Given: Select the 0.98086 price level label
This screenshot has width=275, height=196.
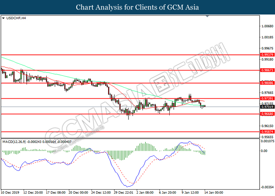Looking at the screenshot, I should (267, 83).
